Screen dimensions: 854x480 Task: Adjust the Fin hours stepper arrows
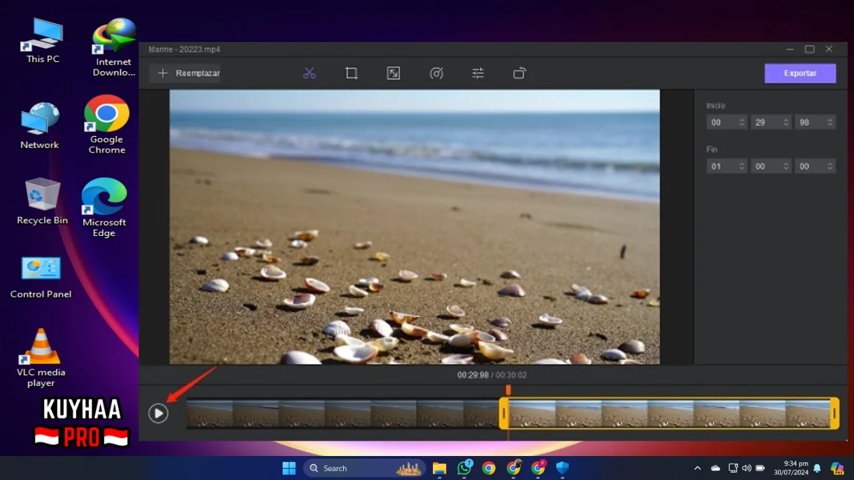pos(741,167)
